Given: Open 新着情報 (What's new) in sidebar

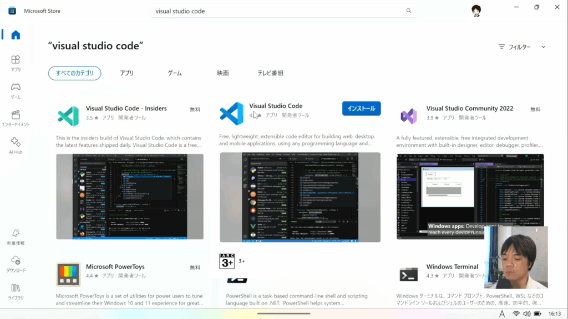Looking at the screenshot, I should (x=16, y=236).
